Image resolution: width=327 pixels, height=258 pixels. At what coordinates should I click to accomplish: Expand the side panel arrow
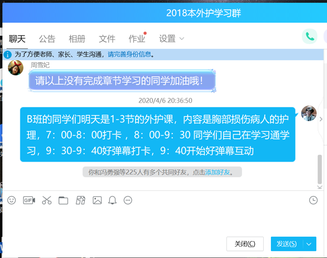(321, 119)
